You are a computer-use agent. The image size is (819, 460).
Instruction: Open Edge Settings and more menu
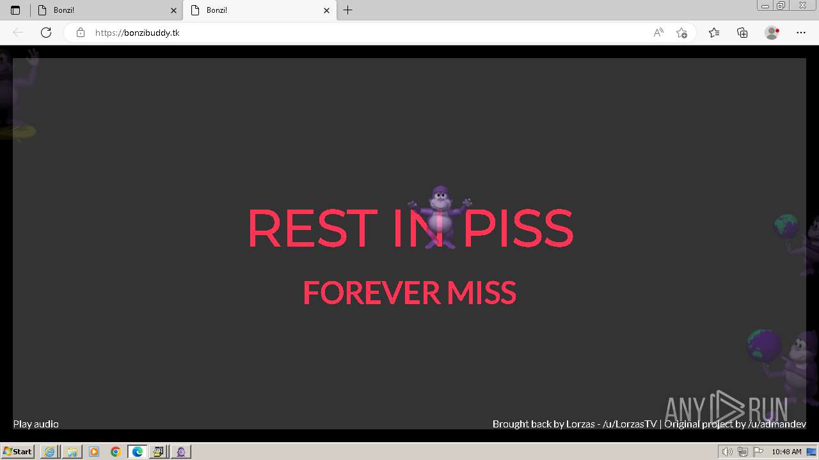click(801, 33)
